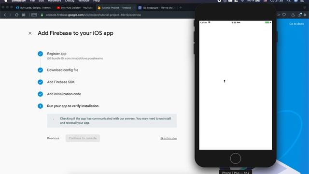This screenshot has height=174, width=309.
Task: Toggle the browser VPN badge
Action: [x=34, y=15]
